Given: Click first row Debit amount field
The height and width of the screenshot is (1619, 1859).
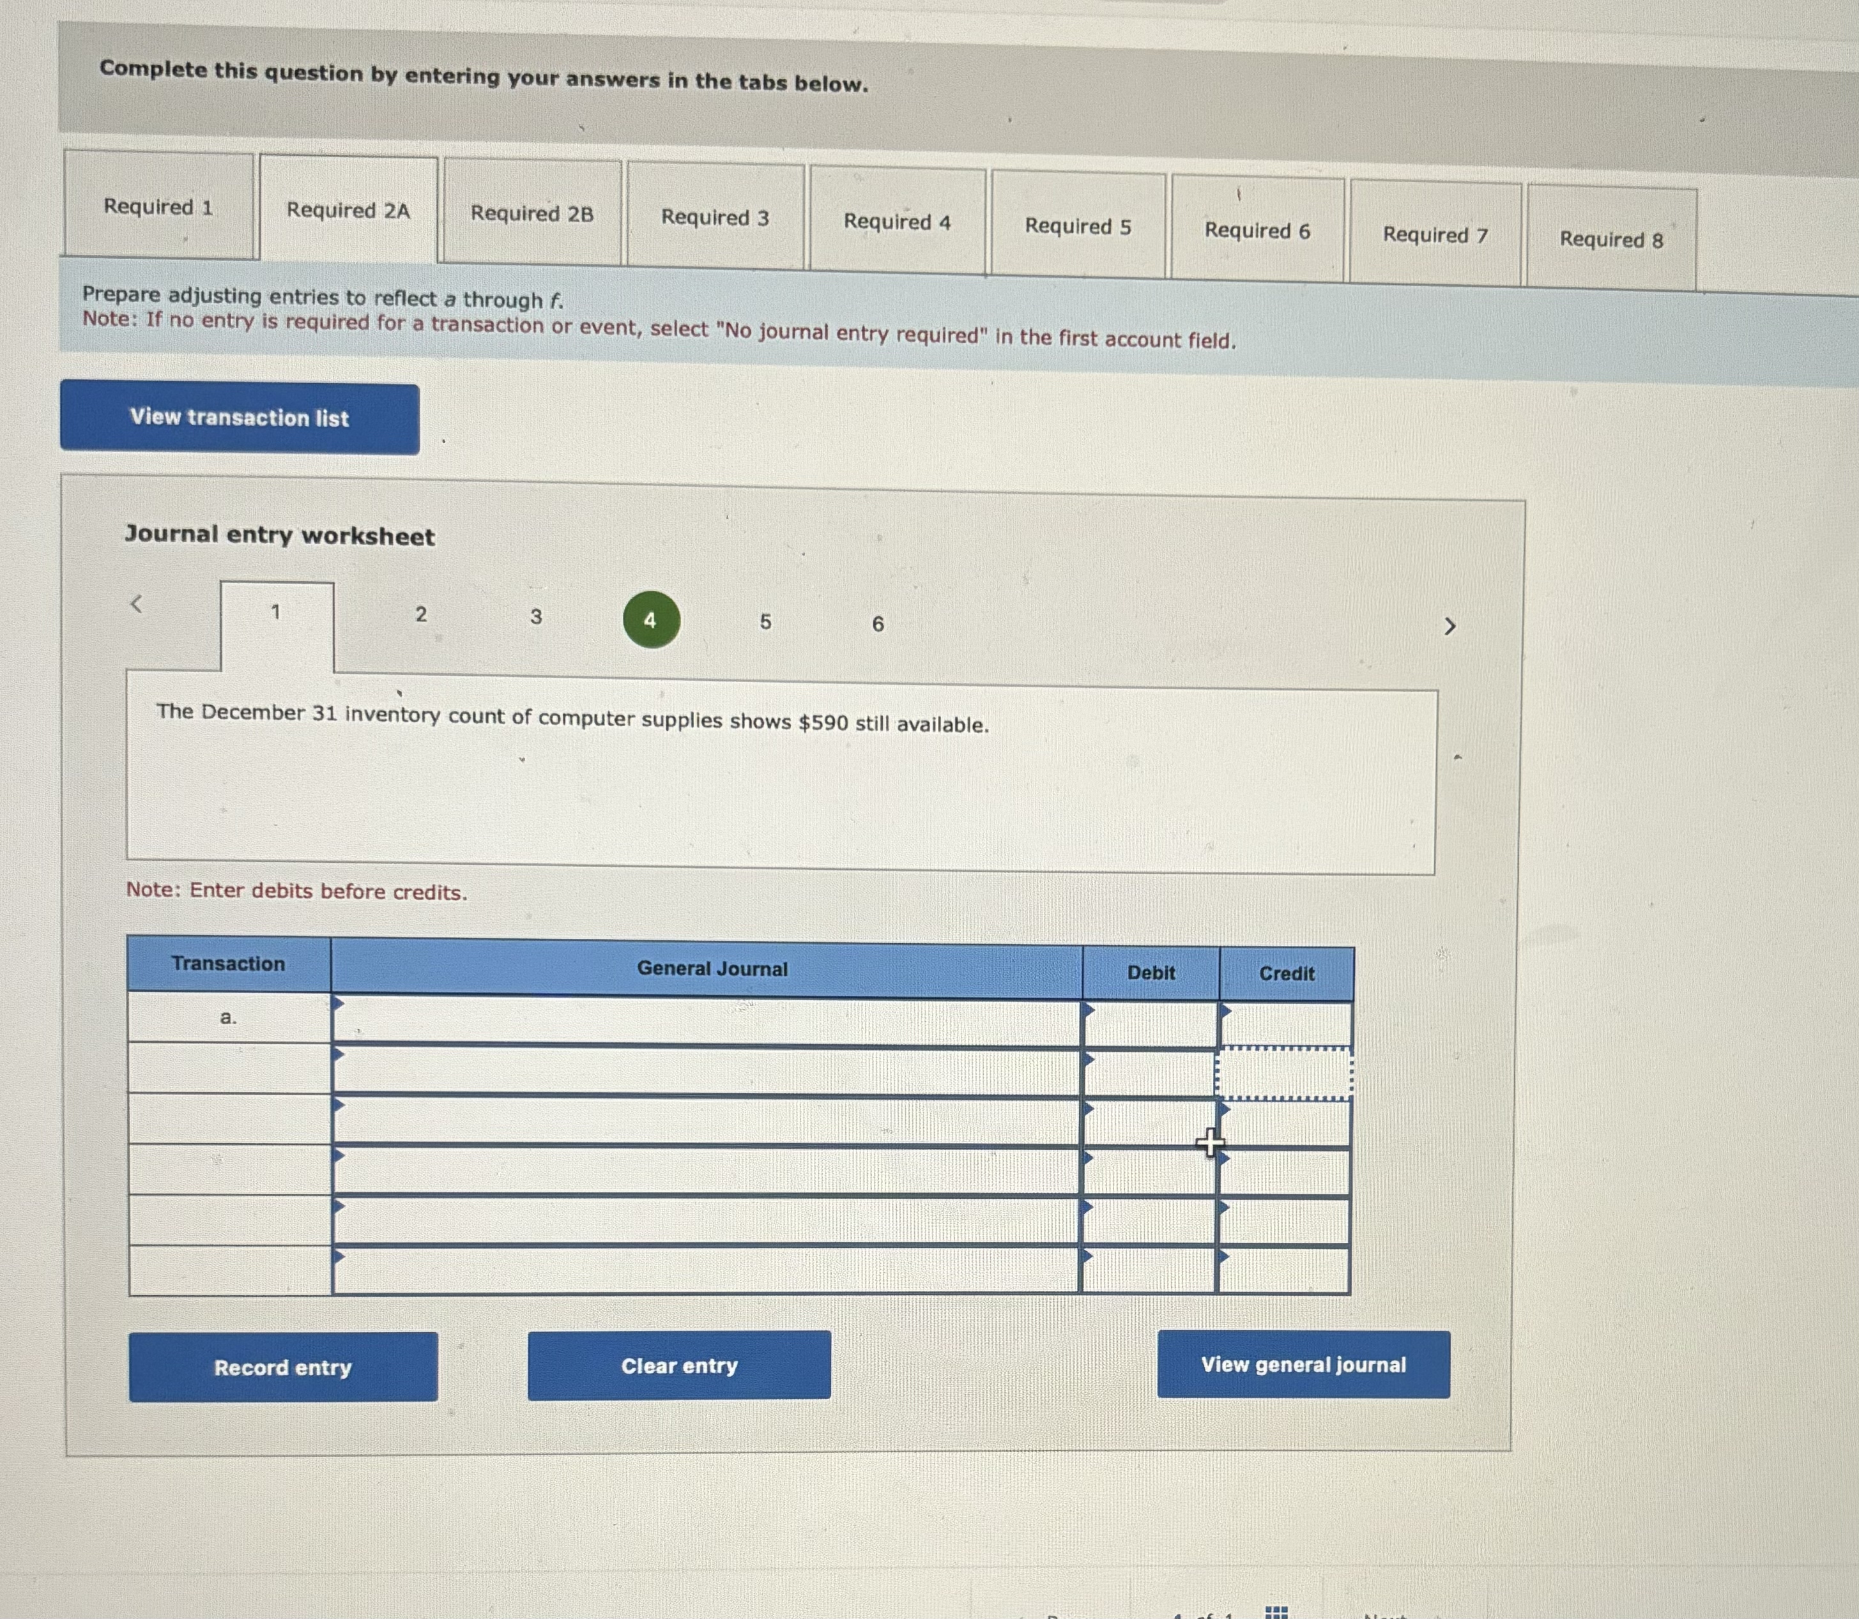Looking at the screenshot, I should [1149, 1024].
